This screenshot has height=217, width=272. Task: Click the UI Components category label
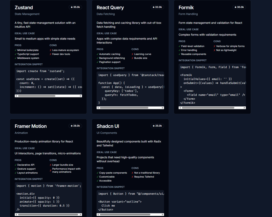(x=107, y=133)
